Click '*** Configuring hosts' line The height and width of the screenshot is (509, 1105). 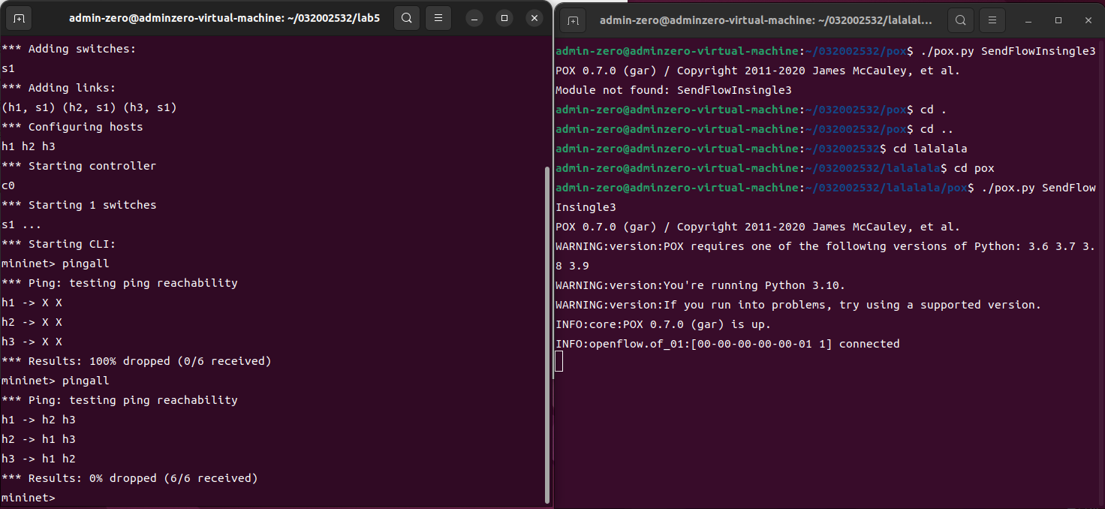coord(72,127)
